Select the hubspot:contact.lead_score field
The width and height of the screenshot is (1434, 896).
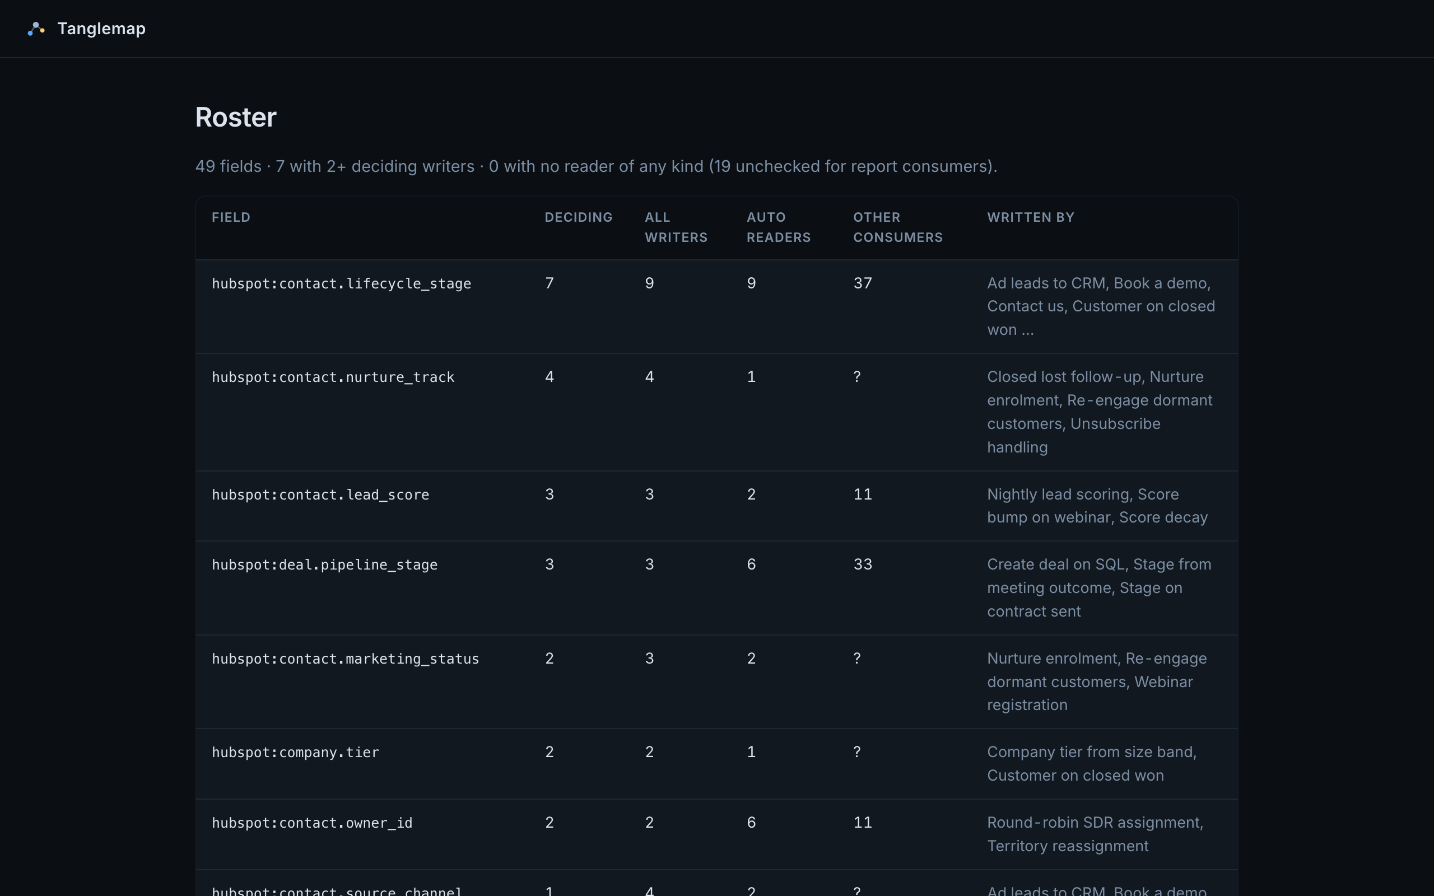pos(320,495)
